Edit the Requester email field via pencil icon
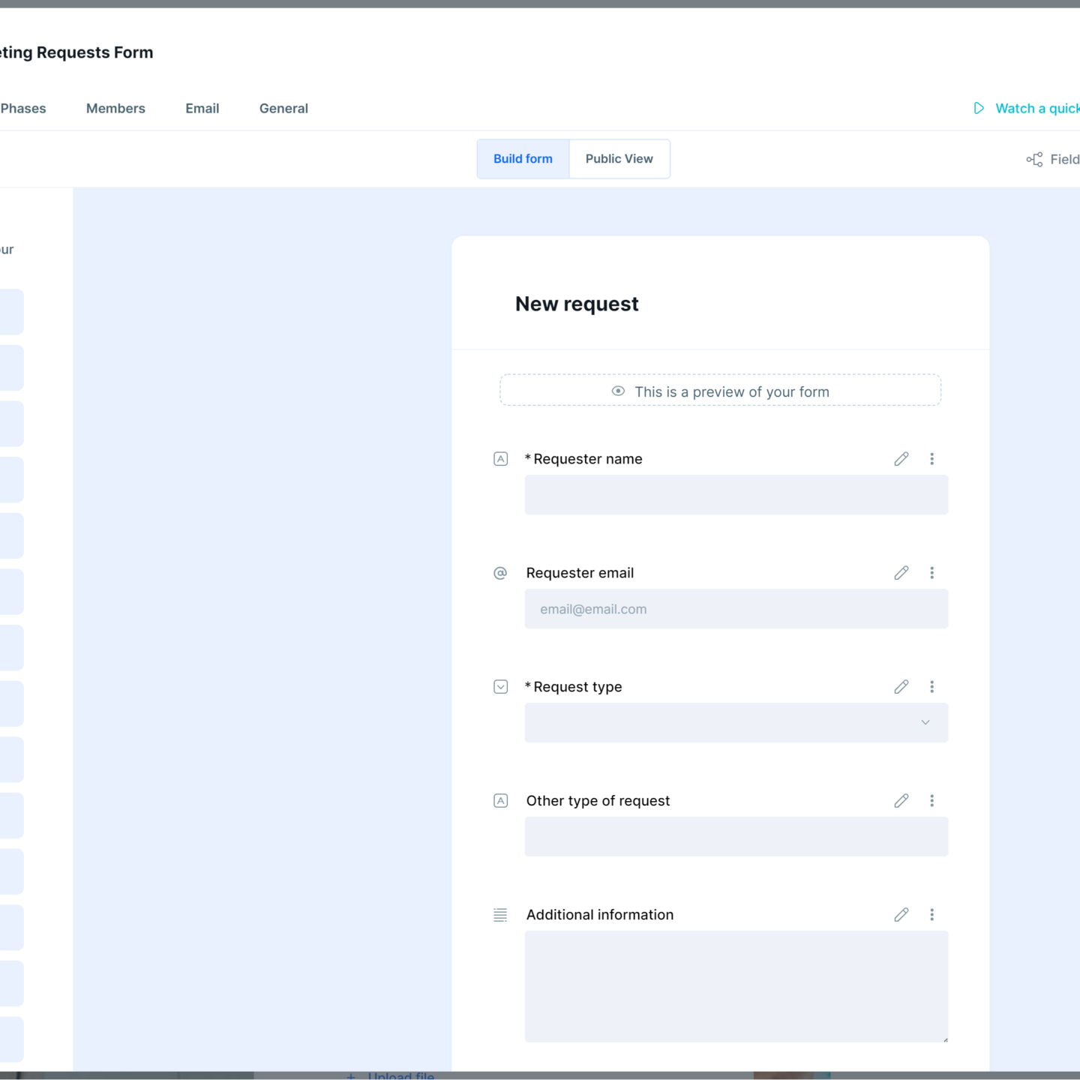This screenshot has height=1080, width=1080. (901, 573)
